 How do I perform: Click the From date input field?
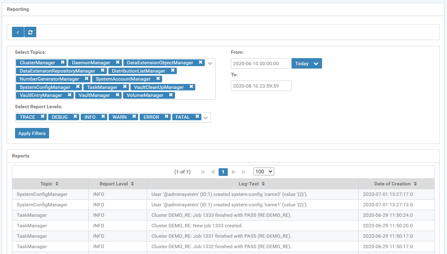(x=261, y=64)
